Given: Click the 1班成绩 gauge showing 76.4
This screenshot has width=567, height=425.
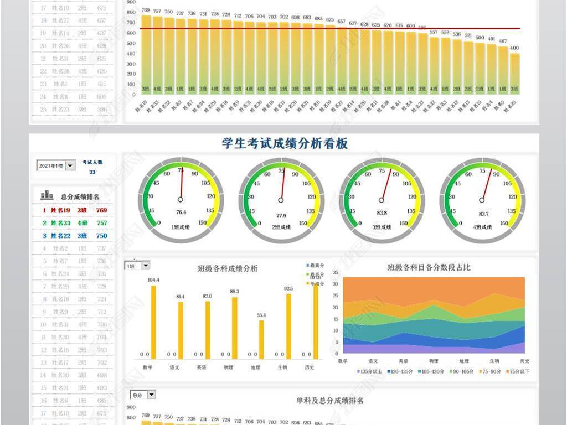Looking at the screenshot, I should (181, 200).
